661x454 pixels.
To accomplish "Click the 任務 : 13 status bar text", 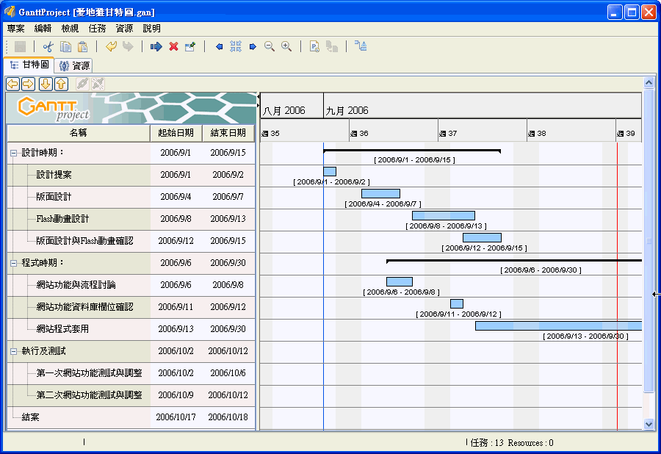I will tap(487, 443).
